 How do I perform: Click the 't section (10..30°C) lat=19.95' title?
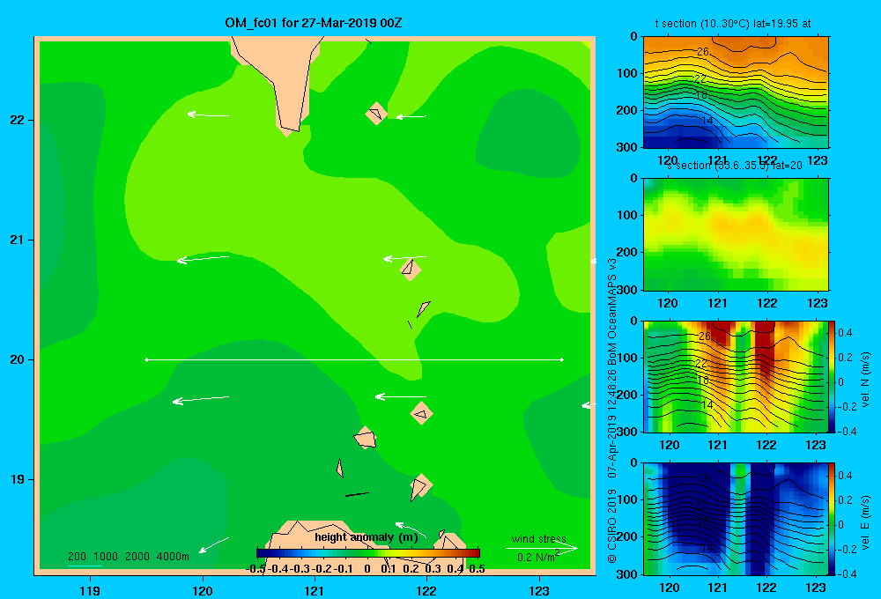pos(733,24)
